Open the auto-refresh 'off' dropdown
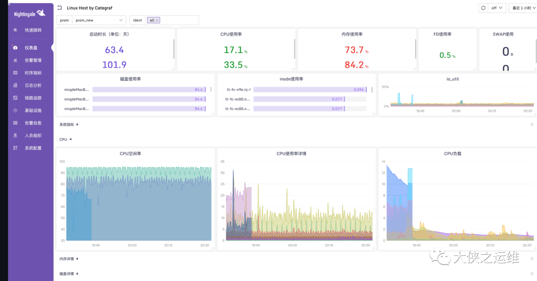The width and height of the screenshot is (537, 281). (x=497, y=8)
